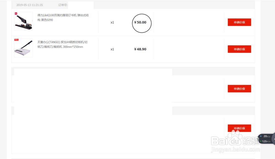Click the paper cutter quantity x1
This screenshot has width=275, height=159.
[112, 49]
